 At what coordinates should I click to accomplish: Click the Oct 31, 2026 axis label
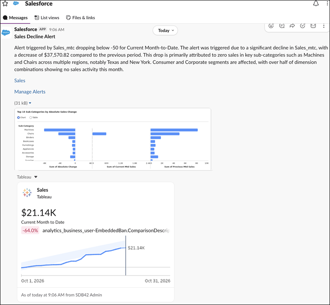click(158, 281)
